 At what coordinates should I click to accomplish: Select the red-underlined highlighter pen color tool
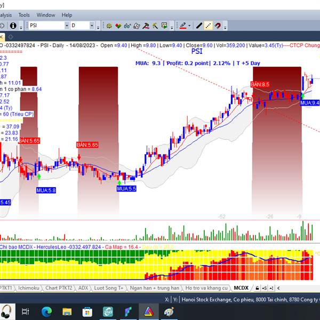[x=183, y=26]
